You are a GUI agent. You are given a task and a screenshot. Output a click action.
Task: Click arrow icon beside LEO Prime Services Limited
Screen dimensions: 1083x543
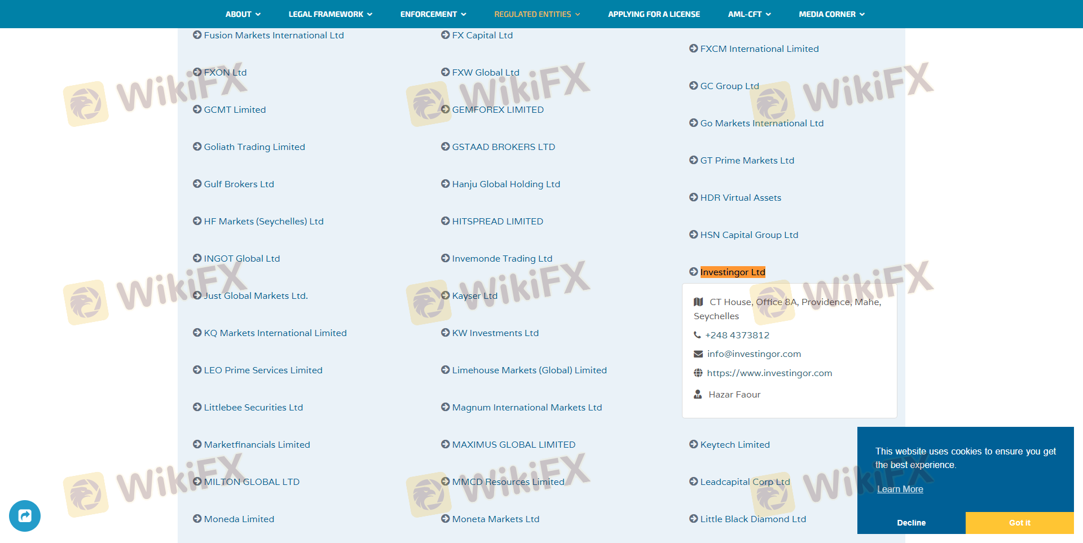click(197, 370)
